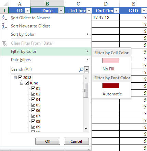The width and height of the screenshot is (147, 151).
Task: Uncheck day 08 checkbox
Action: (x=33, y=121)
